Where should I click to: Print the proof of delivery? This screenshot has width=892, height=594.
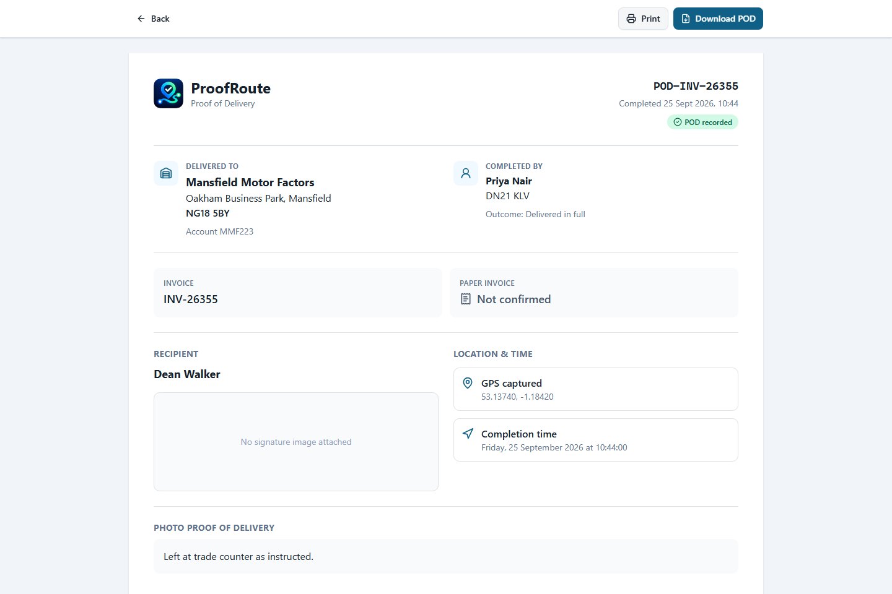(x=643, y=19)
